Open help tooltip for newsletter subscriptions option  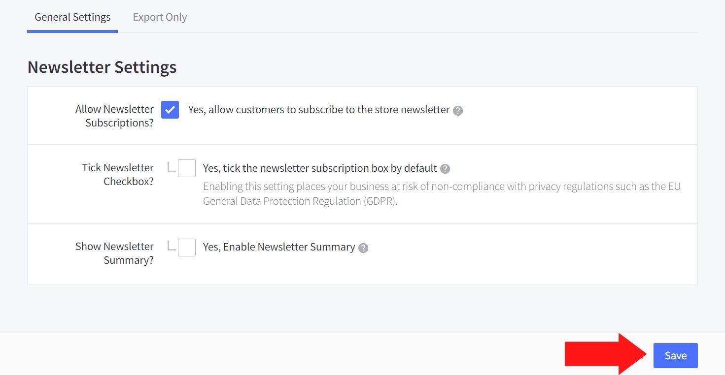click(458, 111)
